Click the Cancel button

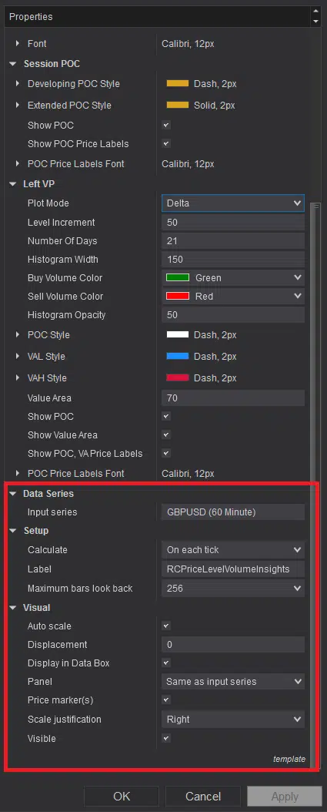(203, 797)
